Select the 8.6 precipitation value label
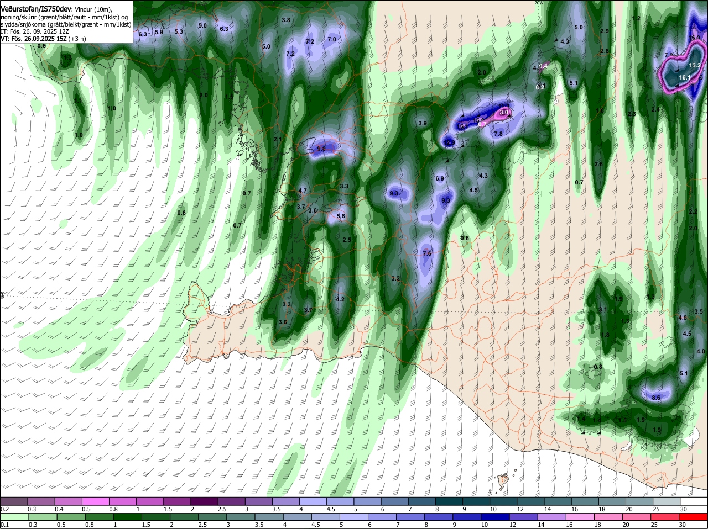 [657, 398]
